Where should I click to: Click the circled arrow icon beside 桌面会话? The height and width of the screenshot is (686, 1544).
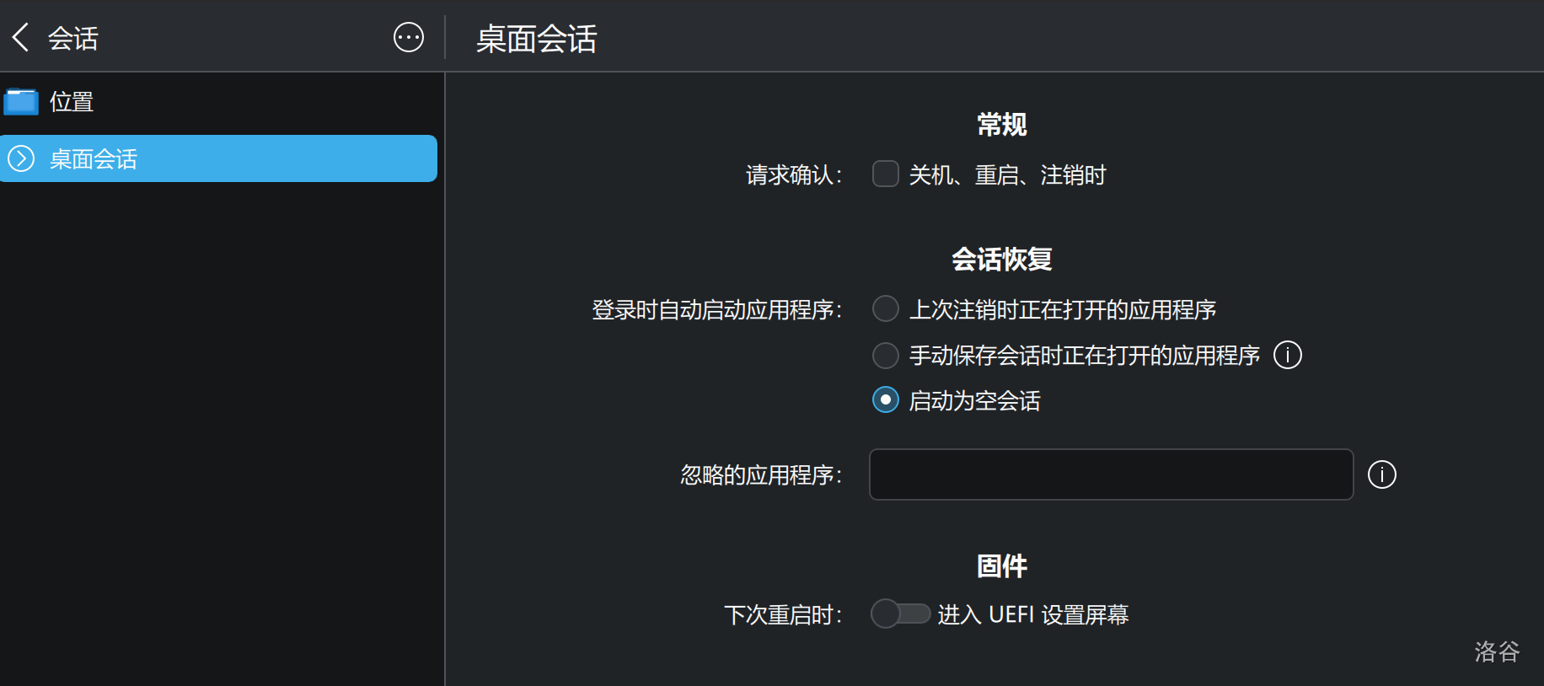coord(22,158)
